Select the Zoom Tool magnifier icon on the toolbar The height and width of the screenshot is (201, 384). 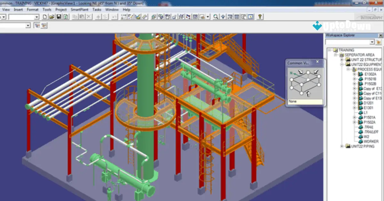point(215,16)
